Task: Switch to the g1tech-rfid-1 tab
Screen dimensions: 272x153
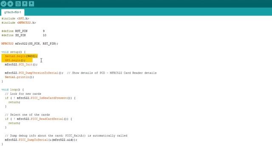Action: (12, 12)
